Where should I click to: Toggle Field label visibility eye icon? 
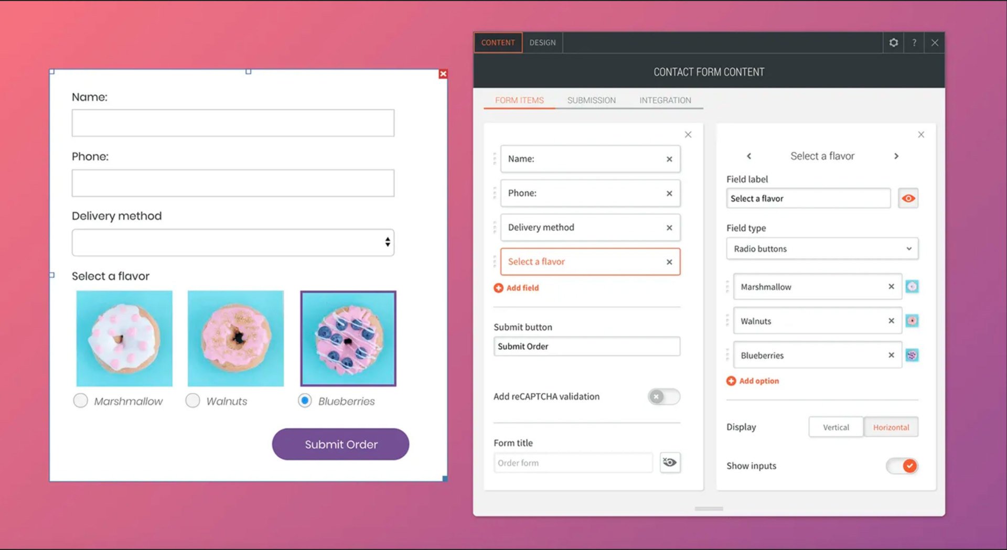pos(908,199)
